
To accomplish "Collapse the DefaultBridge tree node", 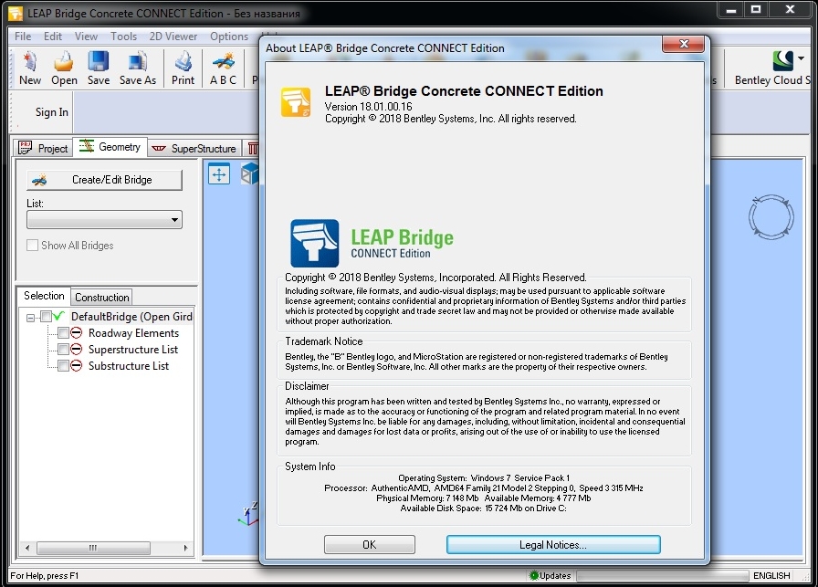I will click(x=31, y=318).
